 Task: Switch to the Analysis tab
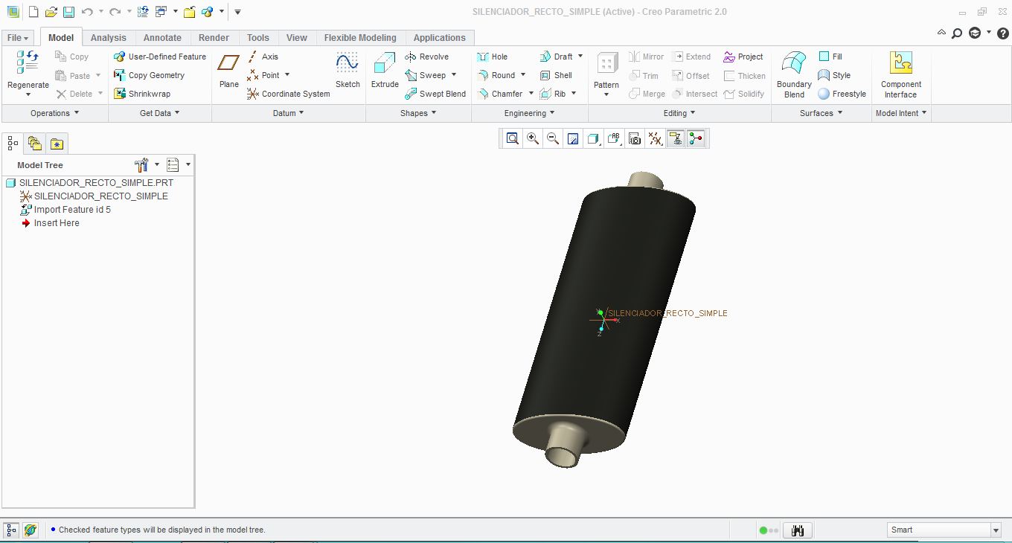pos(109,38)
